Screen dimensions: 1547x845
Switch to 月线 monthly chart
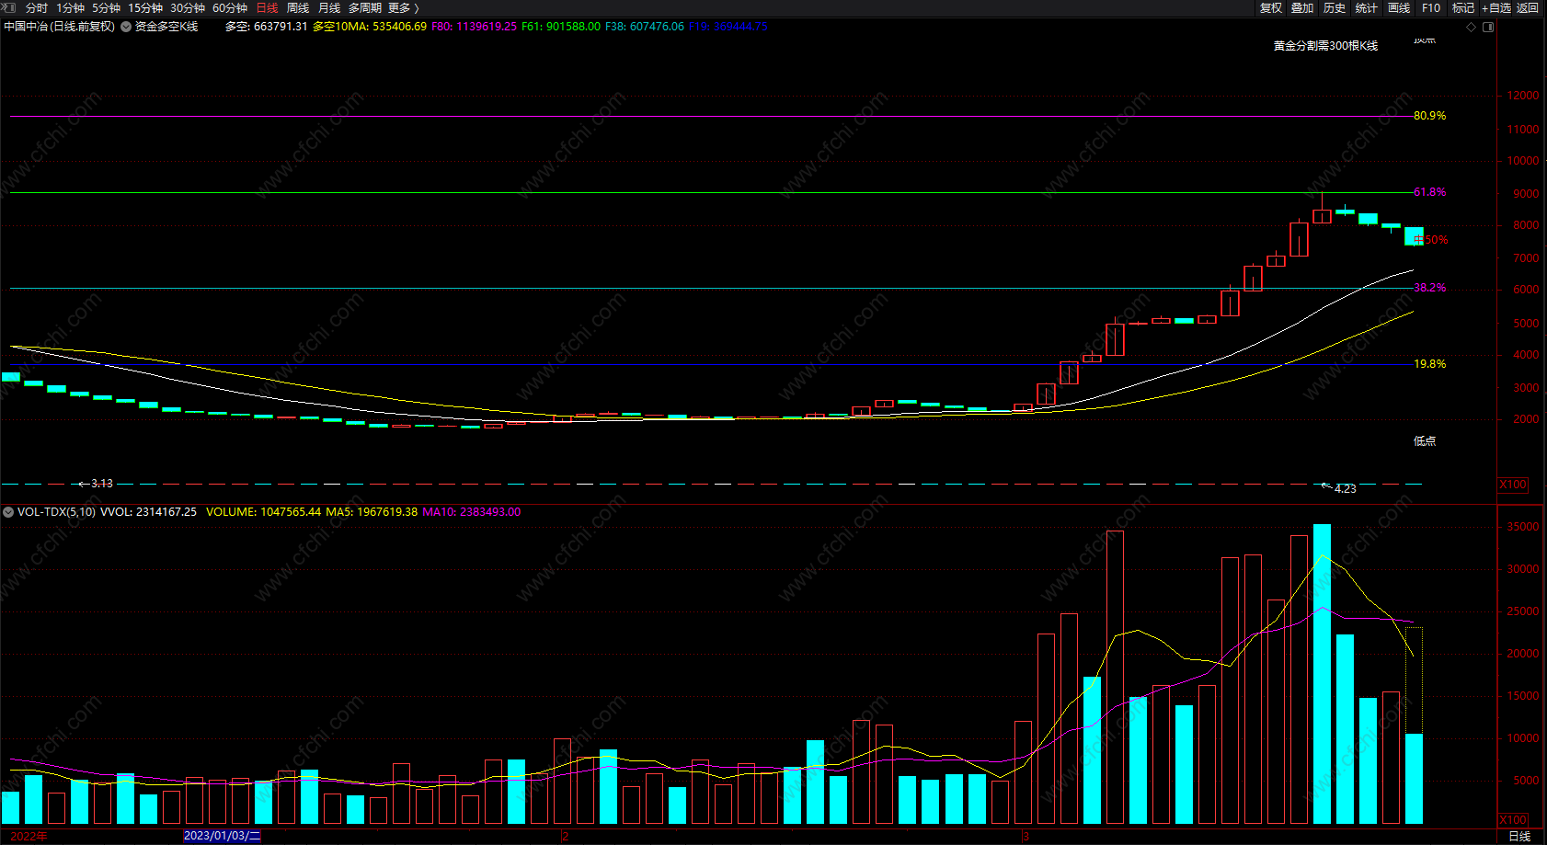tap(329, 8)
